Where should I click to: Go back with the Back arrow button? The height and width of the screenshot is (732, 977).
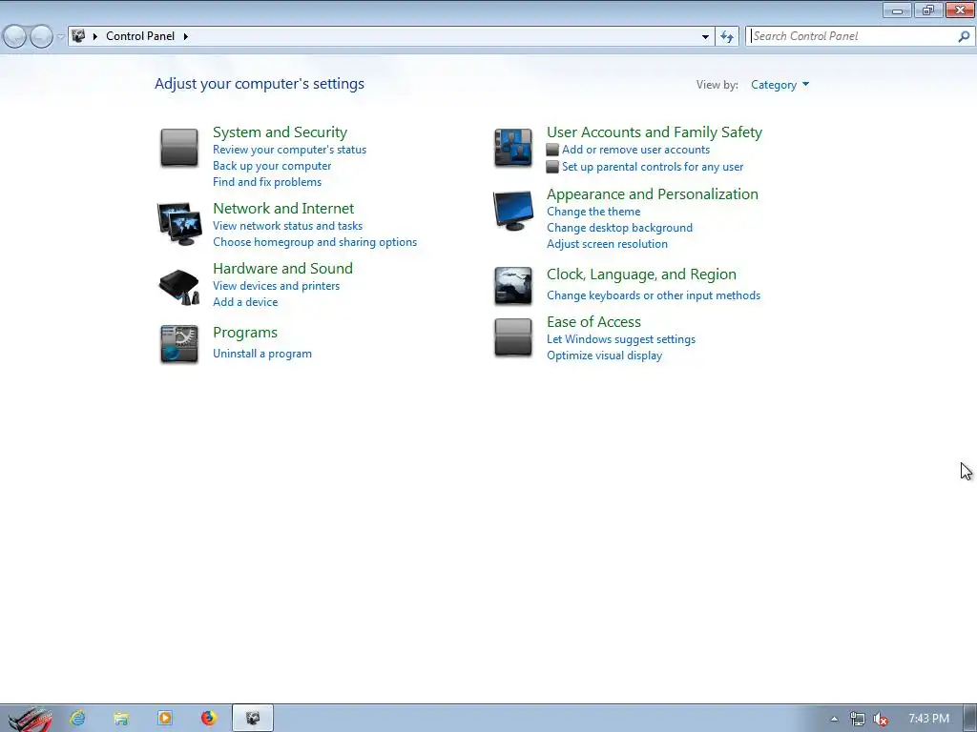14,36
